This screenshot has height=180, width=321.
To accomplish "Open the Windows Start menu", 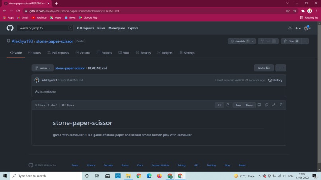I will (5, 176).
